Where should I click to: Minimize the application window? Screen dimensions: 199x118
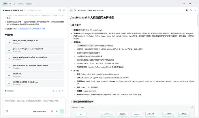[184, 4]
